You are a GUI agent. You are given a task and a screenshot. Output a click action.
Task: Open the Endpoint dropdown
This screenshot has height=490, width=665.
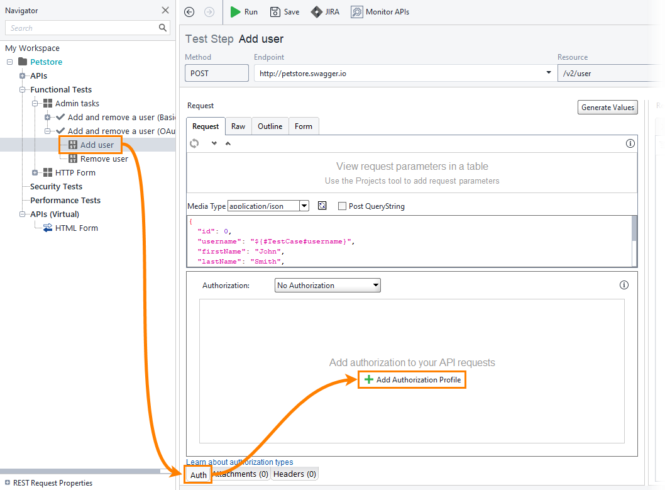pos(547,72)
